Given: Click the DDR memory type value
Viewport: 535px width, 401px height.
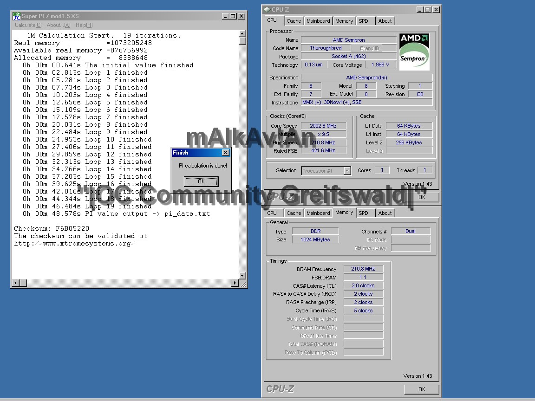Looking at the screenshot, I should [x=316, y=231].
